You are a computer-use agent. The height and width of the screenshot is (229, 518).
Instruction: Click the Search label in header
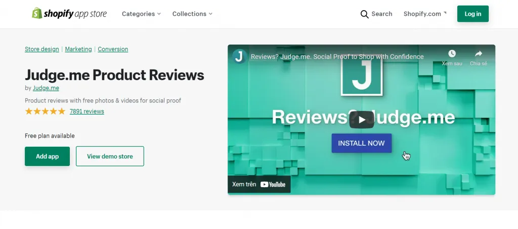tap(382, 14)
